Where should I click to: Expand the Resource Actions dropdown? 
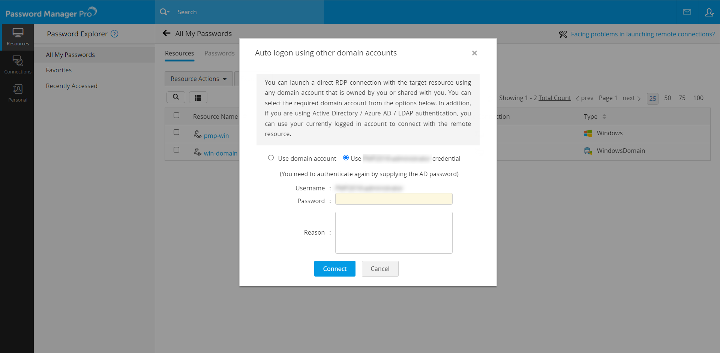pyautogui.click(x=198, y=79)
